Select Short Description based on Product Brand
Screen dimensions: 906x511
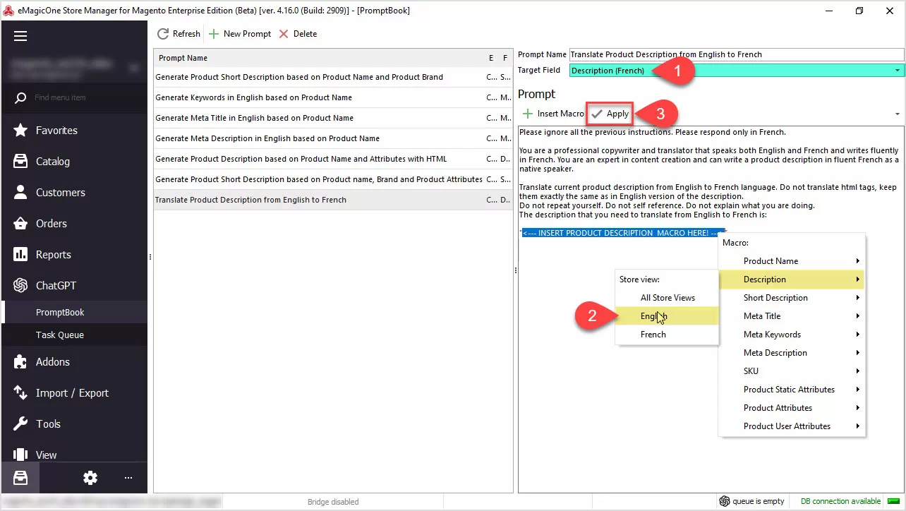pyautogui.click(x=332, y=77)
